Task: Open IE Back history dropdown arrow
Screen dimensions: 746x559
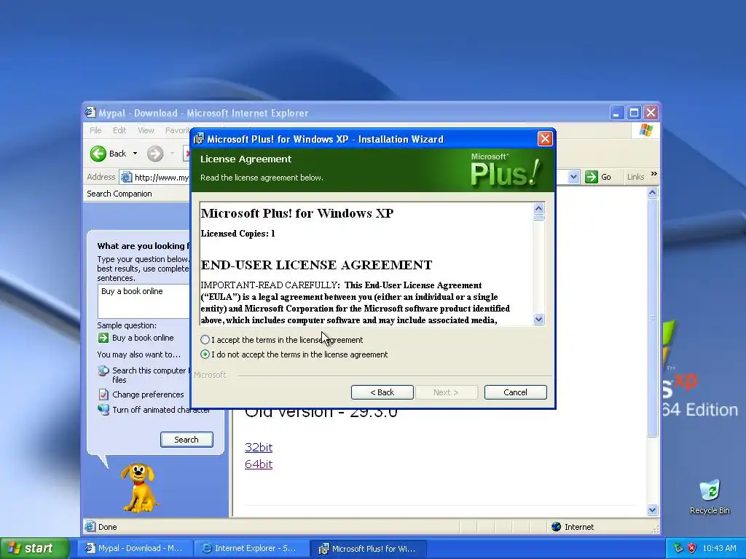Action: click(x=135, y=154)
